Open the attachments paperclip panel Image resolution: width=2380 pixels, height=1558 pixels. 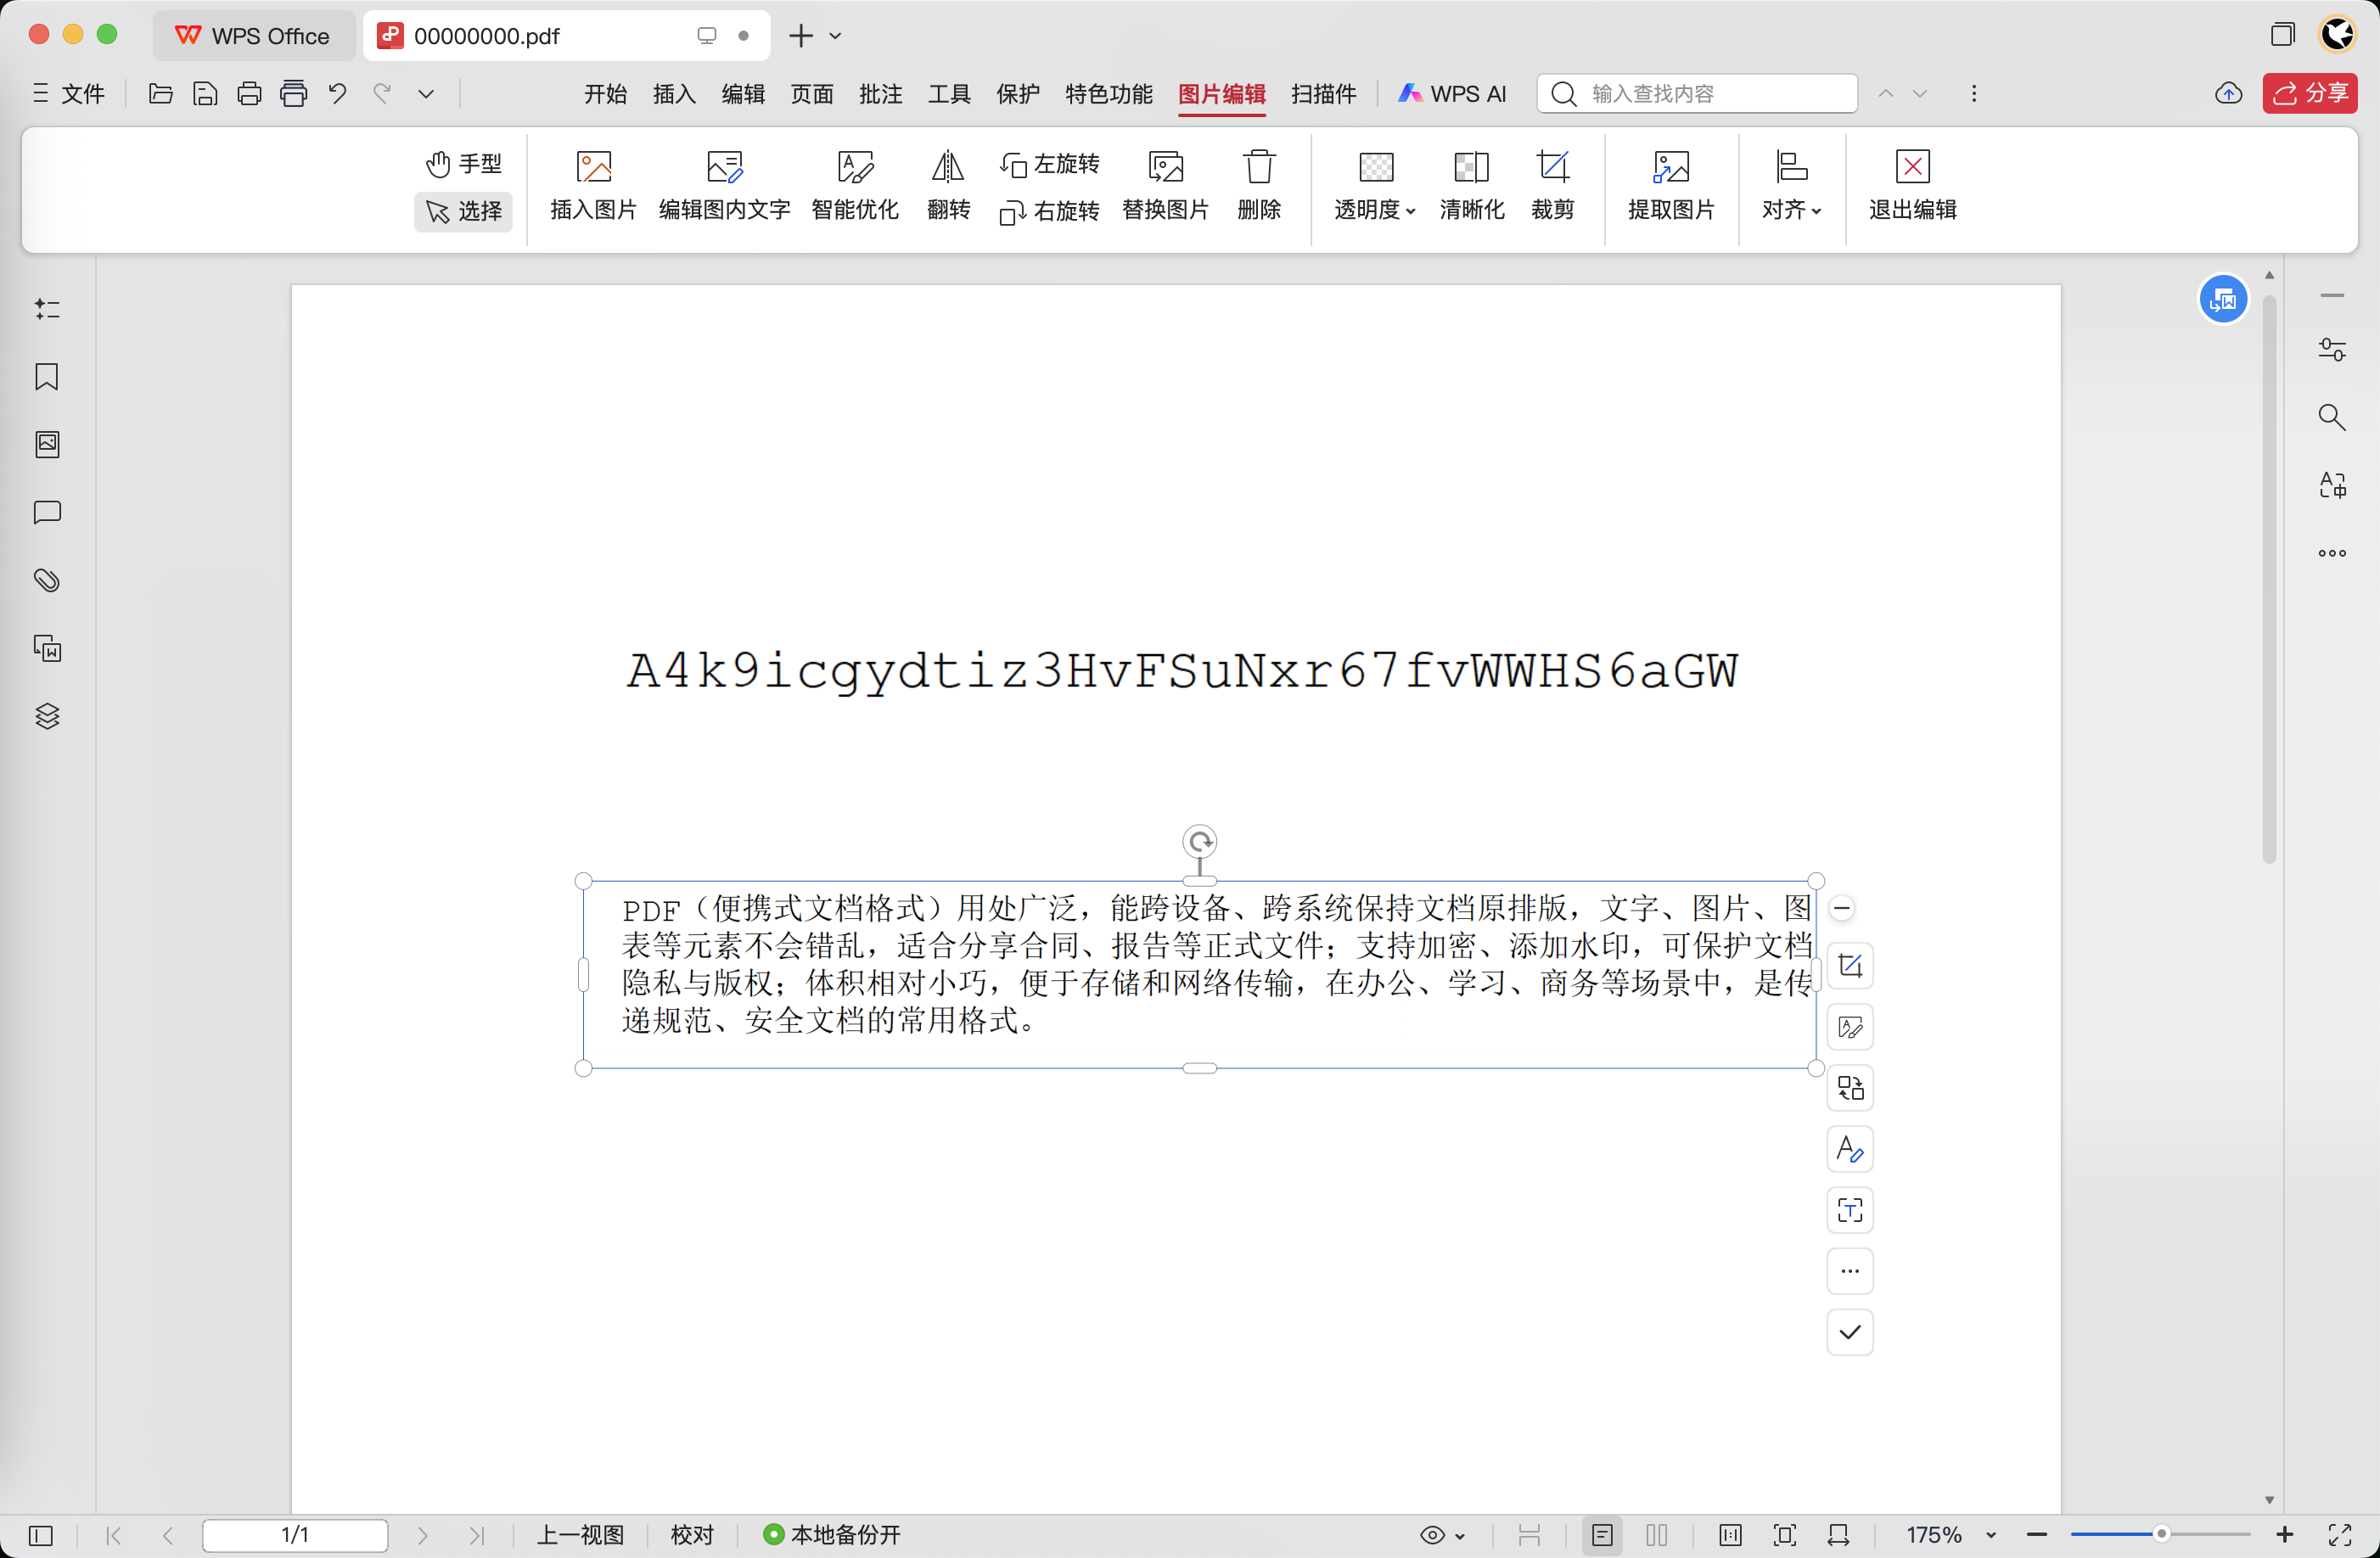click(47, 581)
